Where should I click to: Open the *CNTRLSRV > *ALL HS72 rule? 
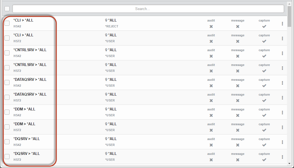tap(30, 65)
